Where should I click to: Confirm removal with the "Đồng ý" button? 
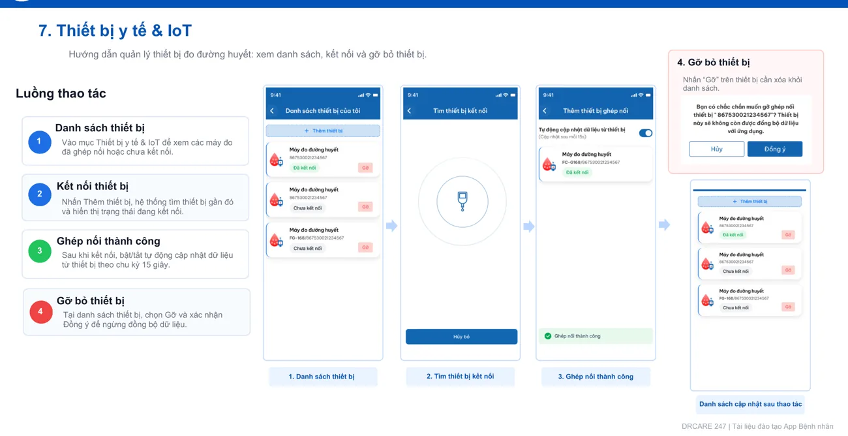775,149
